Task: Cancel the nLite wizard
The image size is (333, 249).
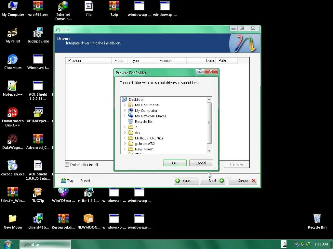Action: point(243,181)
